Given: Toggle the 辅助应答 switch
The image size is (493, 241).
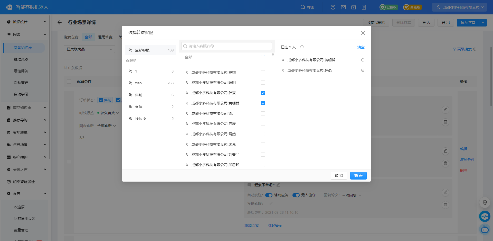Looking at the screenshot, I should [x=269, y=195].
